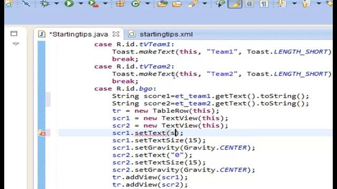Click the 'tr.addView(scr1);' line
The height and width of the screenshot is (189, 337).
tap(150, 177)
